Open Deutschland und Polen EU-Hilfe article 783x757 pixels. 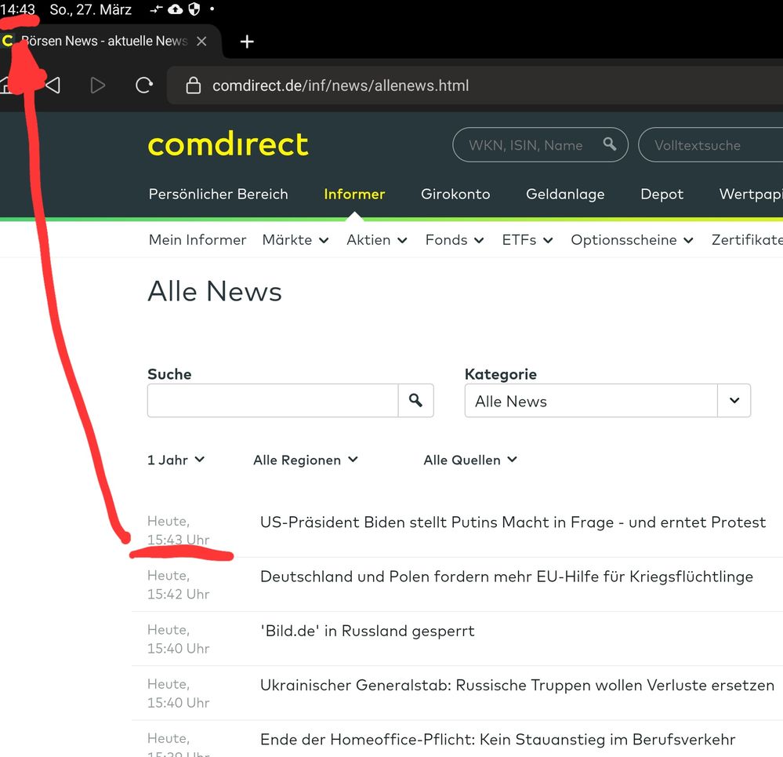point(506,577)
